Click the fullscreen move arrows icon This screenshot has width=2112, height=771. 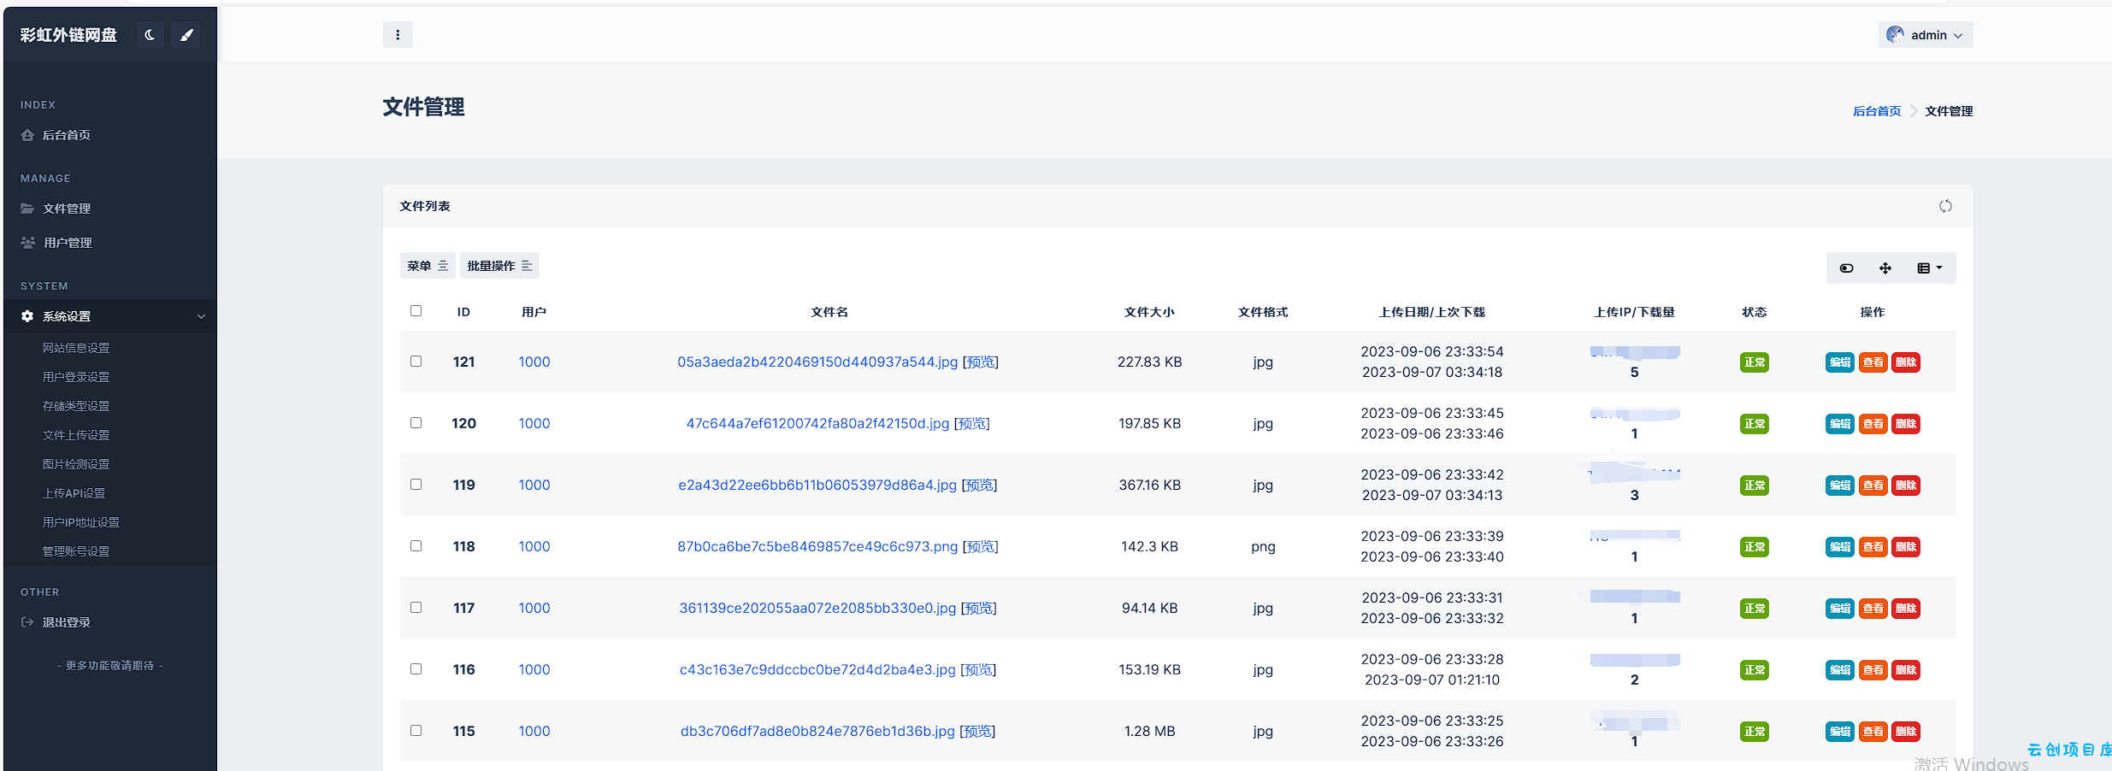(1885, 268)
